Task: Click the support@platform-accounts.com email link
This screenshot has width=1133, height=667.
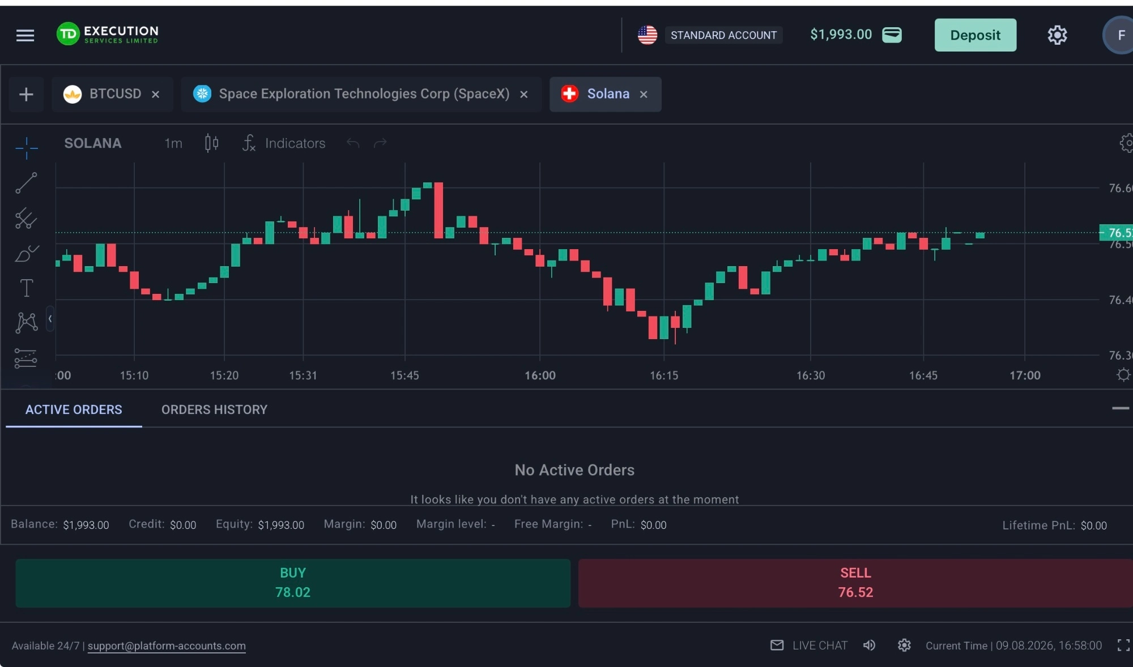Action: pos(167,645)
